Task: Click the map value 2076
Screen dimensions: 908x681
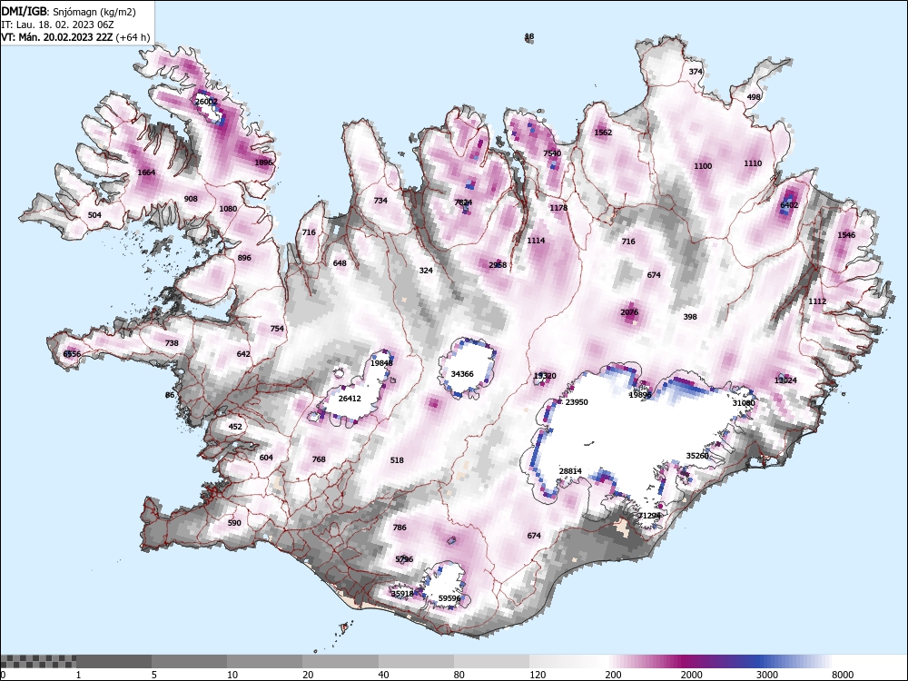Action: [x=629, y=312]
